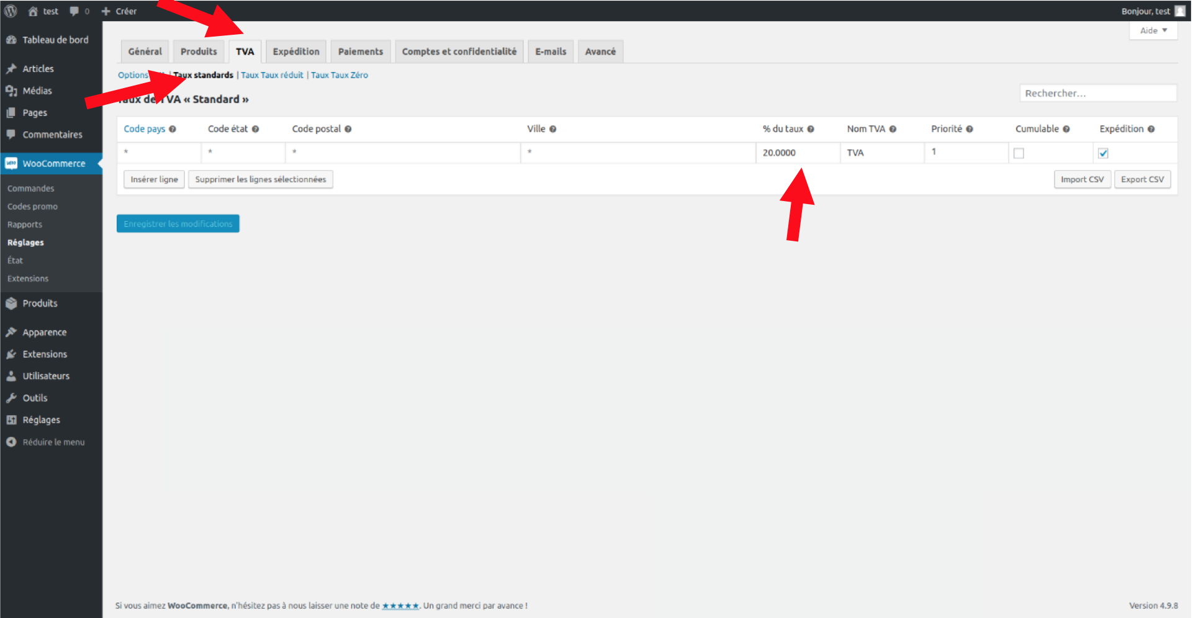This screenshot has width=1193, height=618.
Task: Click the Produits box icon in sidebar
Action: [x=11, y=303]
